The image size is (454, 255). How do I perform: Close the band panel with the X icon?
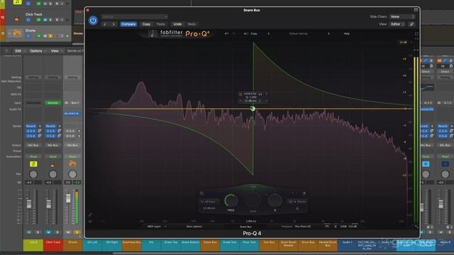[x=304, y=193]
